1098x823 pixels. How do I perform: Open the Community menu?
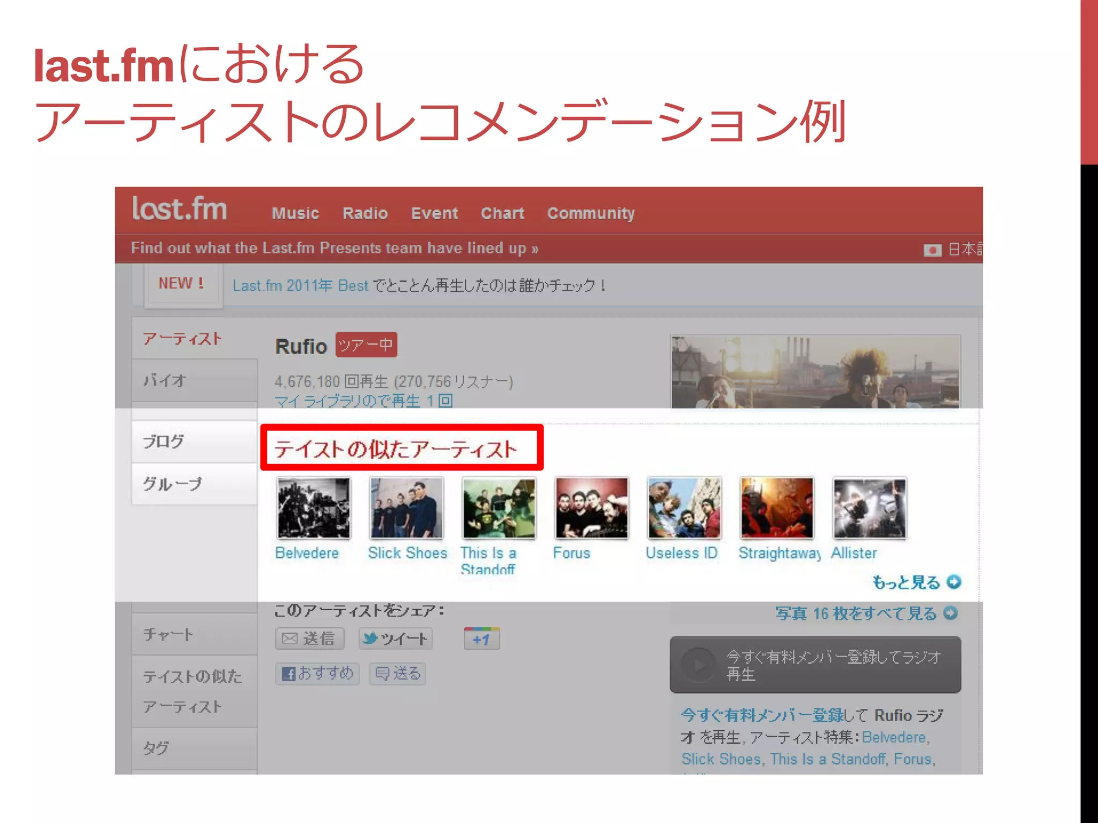click(591, 213)
